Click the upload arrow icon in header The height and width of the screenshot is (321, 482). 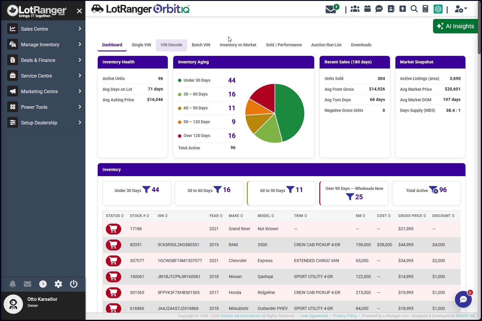click(403, 9)
